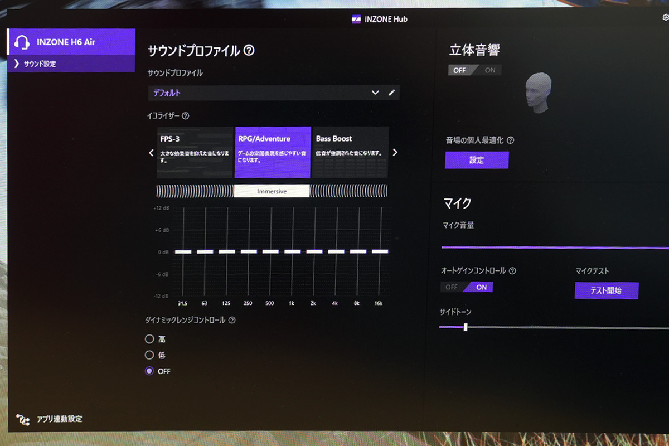Toggle the オートゲインコントロール switch
The height and width of the screenshot is (446, 669).
click(467, 287)
